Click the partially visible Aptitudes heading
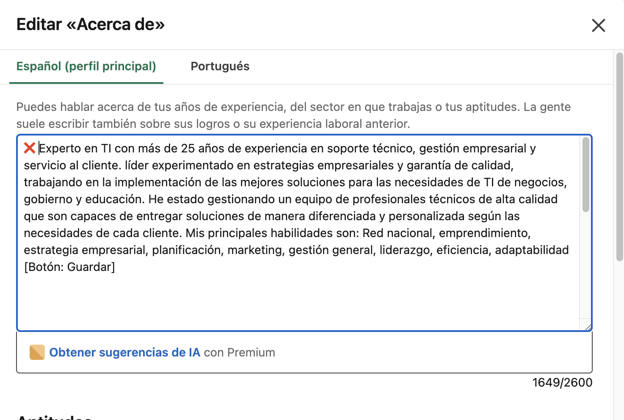Viewport: 624px width, 420px height. 54,417
